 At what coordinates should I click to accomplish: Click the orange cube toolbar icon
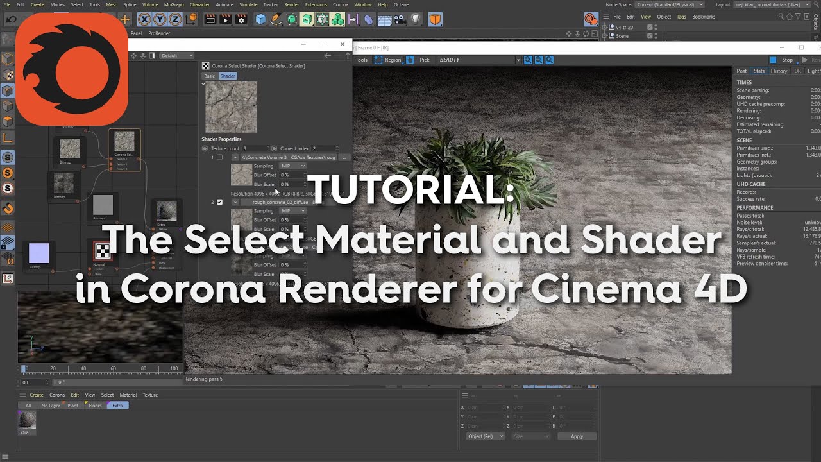coord(435,19)
